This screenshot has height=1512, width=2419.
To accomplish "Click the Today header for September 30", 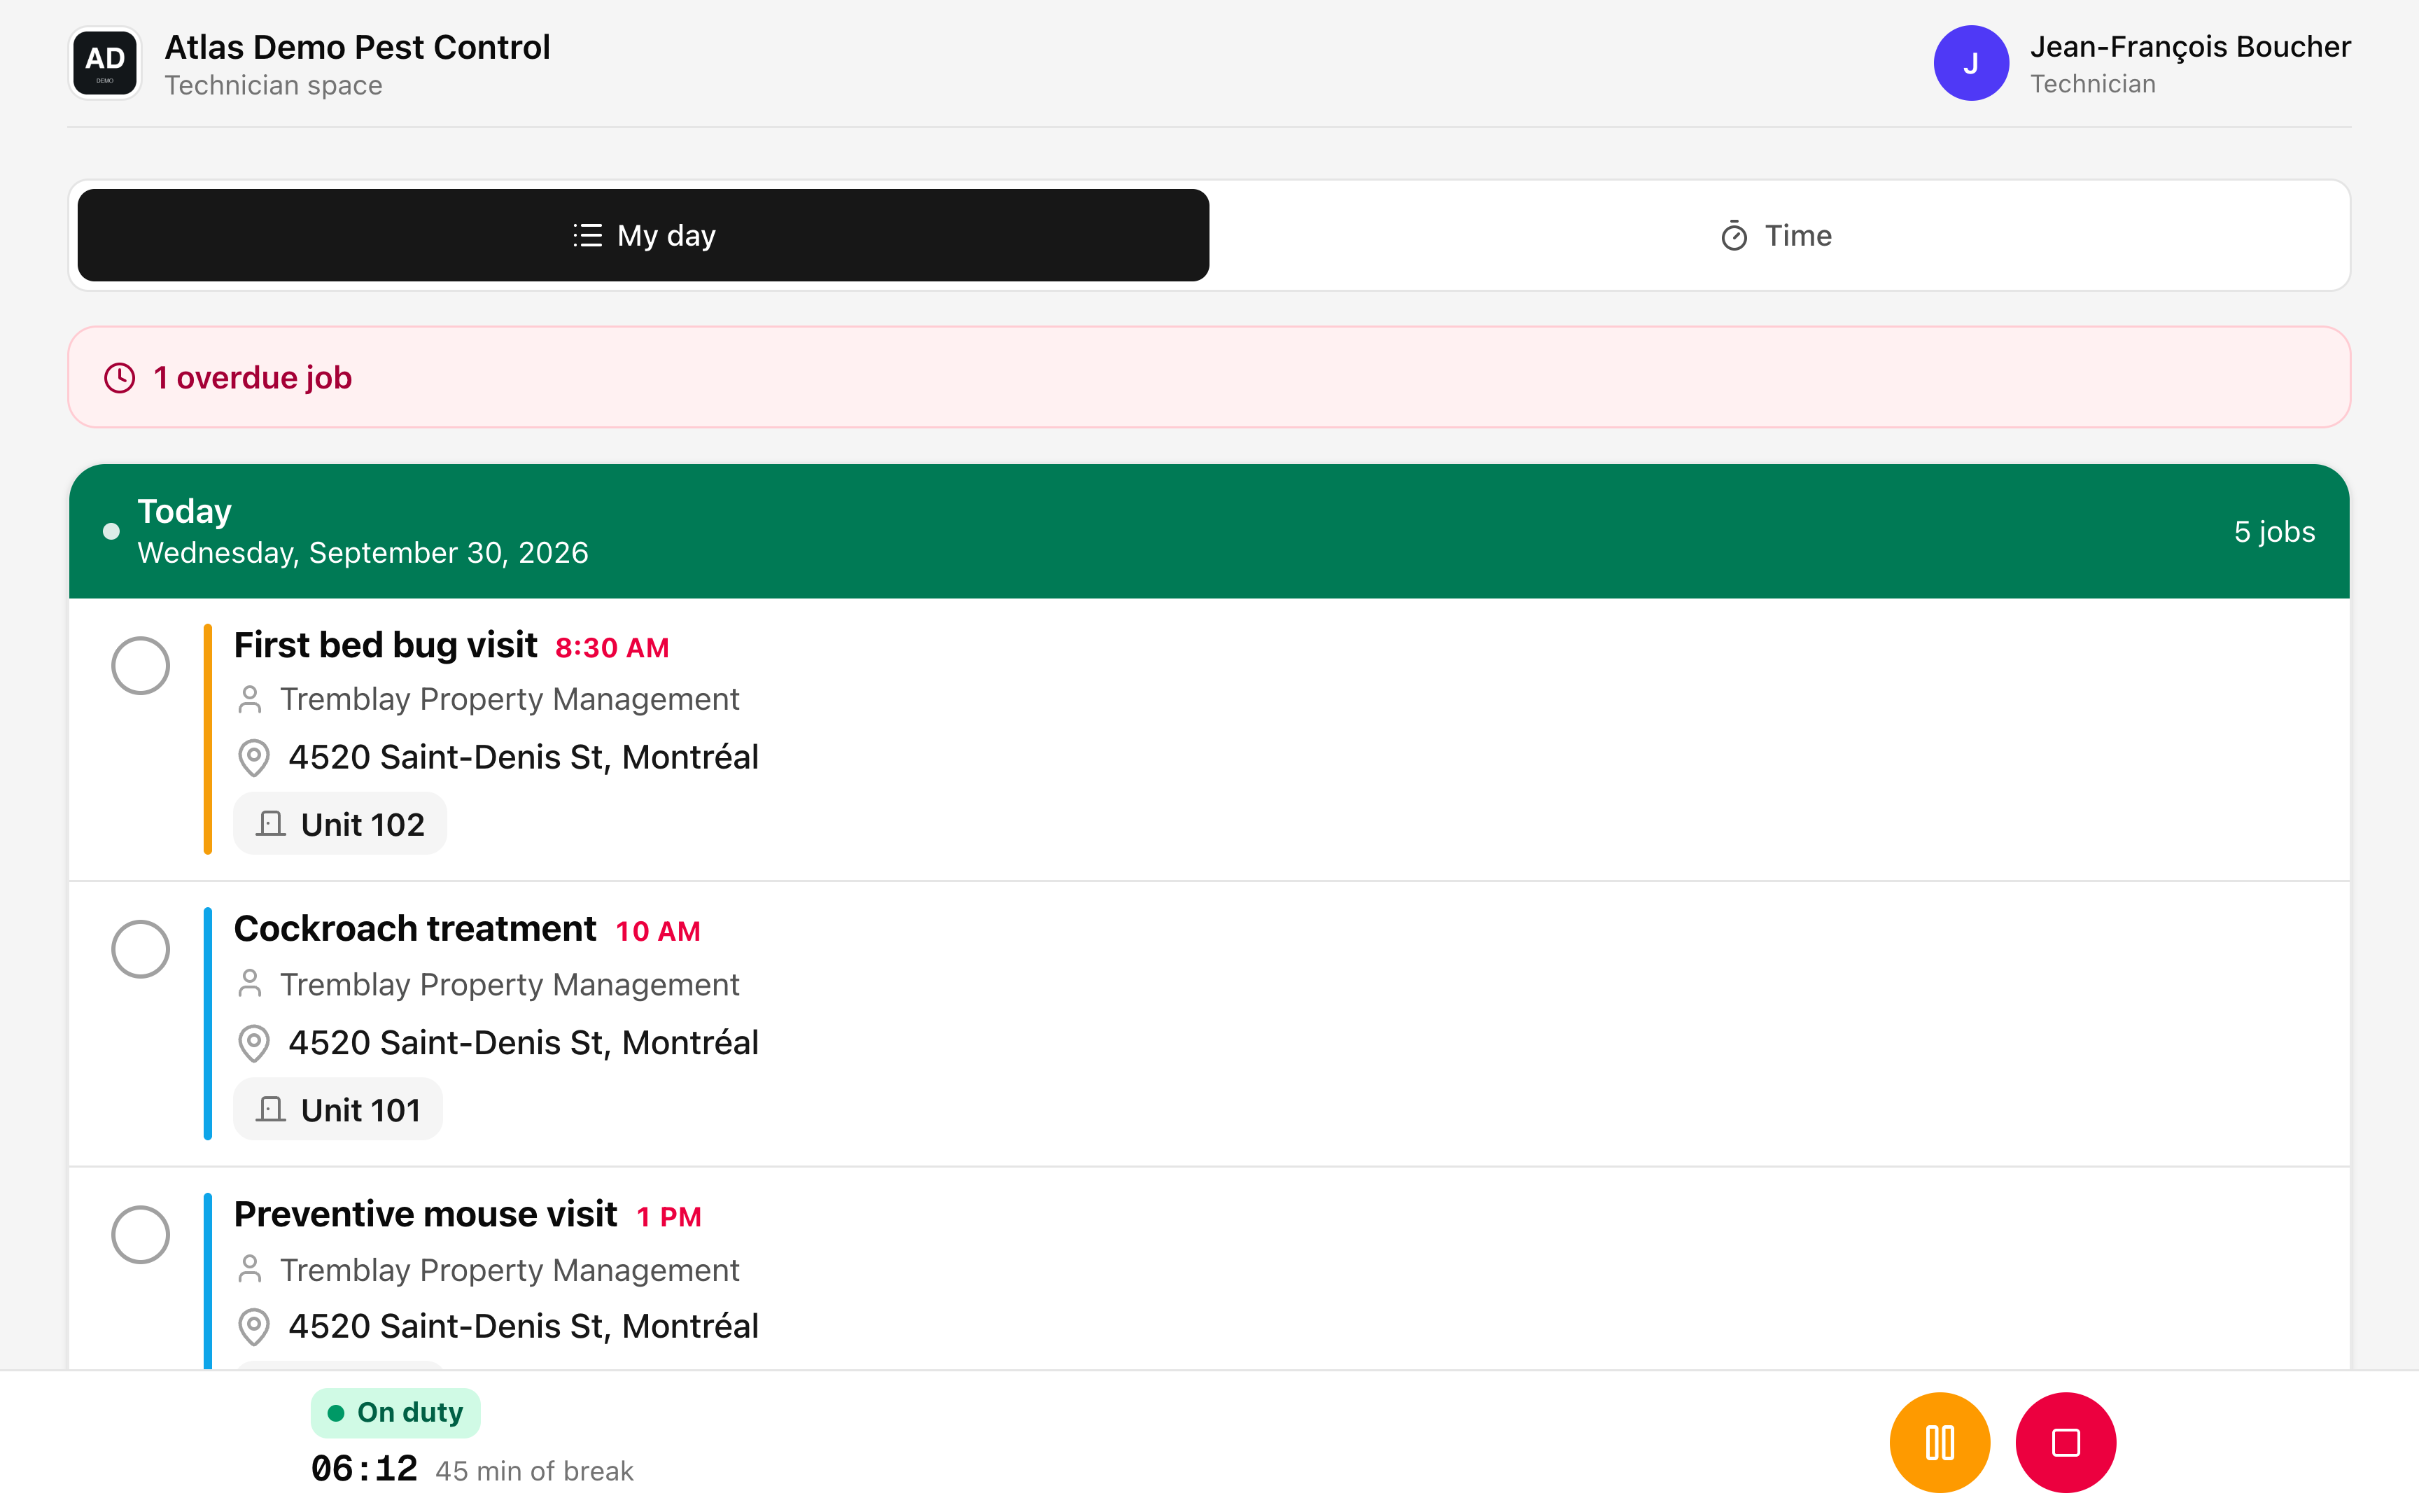I will [x=1209, y=531].
